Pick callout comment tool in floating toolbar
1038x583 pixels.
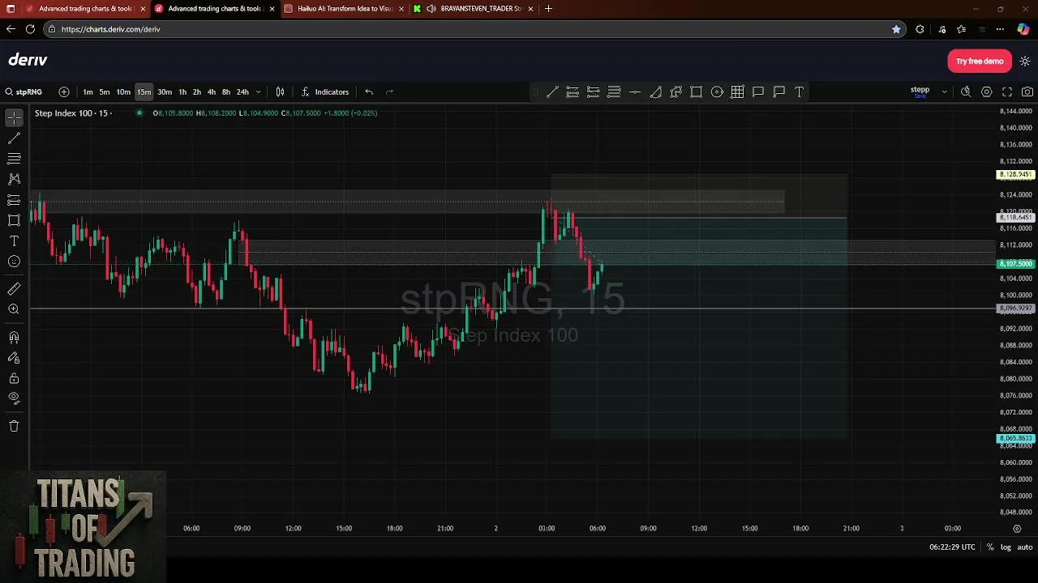coord(779,92)
